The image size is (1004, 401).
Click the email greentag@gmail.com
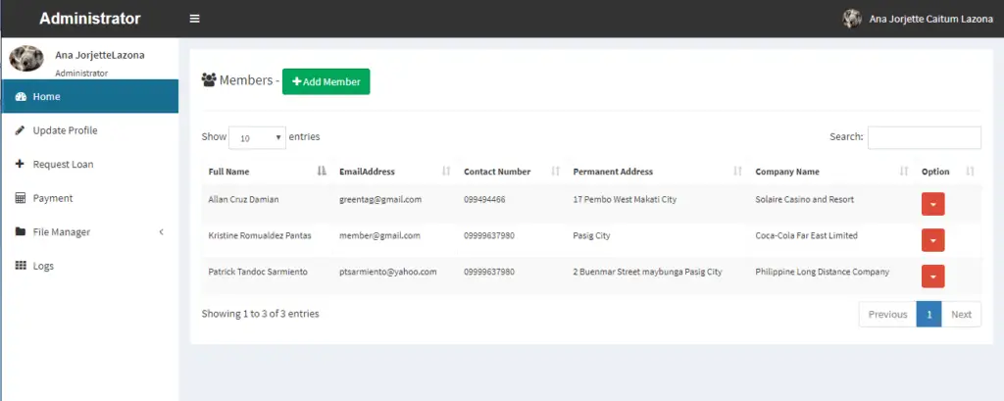pyautogui.click(x=380, y=199)
